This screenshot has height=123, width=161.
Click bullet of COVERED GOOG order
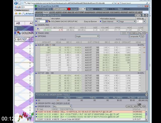36,117
